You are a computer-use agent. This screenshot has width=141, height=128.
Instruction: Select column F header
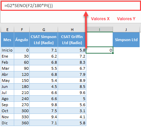[22, 30]
